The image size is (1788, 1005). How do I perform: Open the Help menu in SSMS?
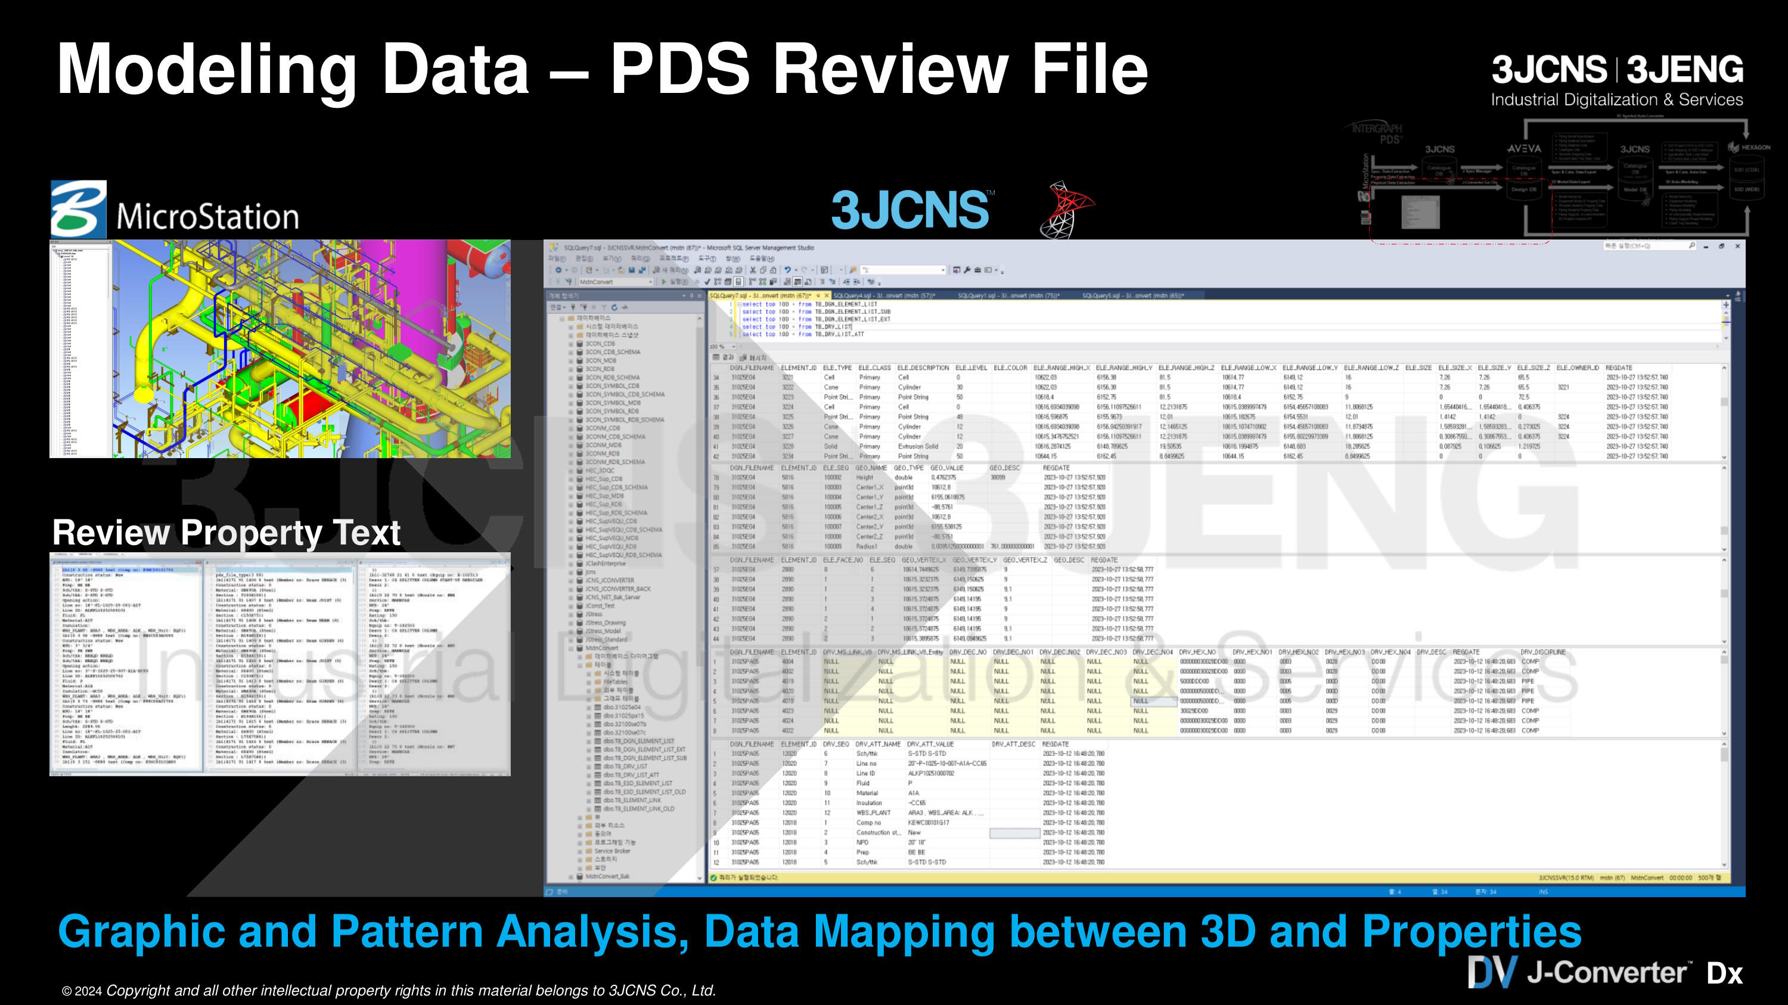762,259
